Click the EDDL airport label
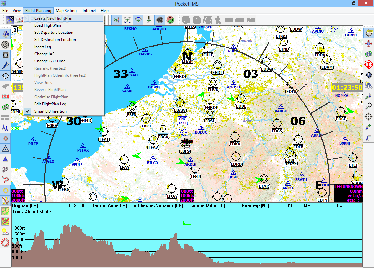 click(241, 106)
